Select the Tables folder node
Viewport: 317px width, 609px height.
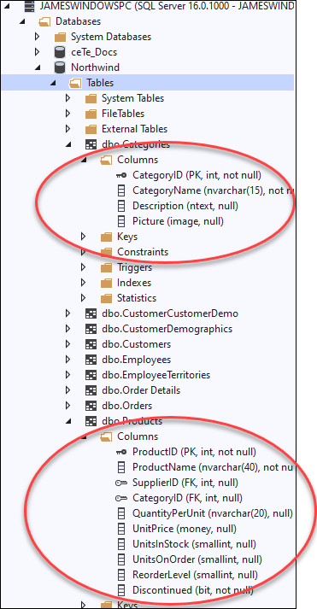pos(100,83)
